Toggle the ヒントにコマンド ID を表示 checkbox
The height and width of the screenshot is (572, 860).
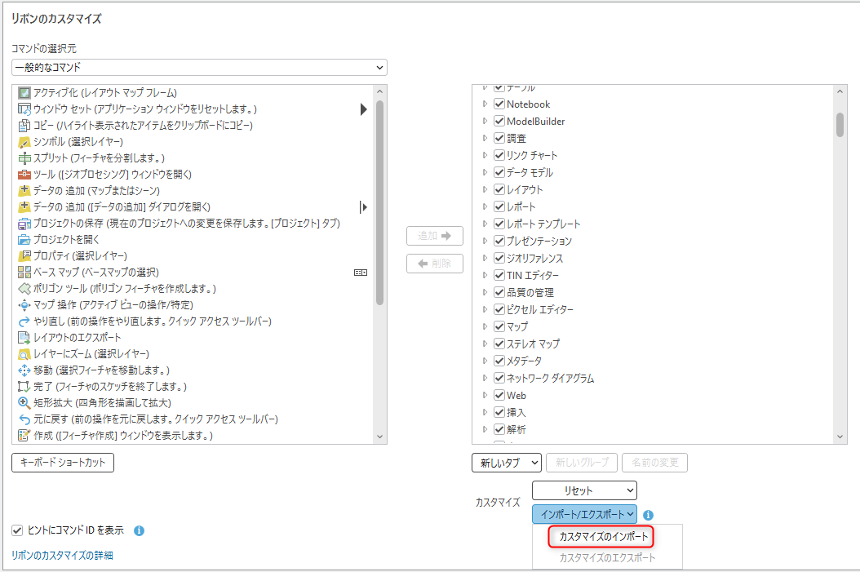(x=18, y=530)
